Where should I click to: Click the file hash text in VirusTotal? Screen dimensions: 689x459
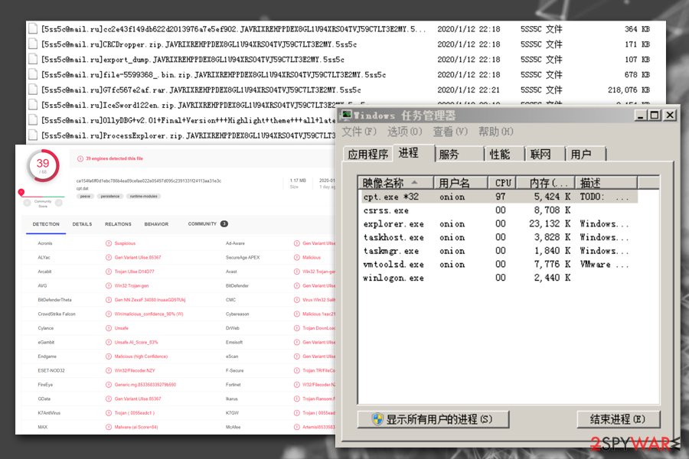coord(149,181)
